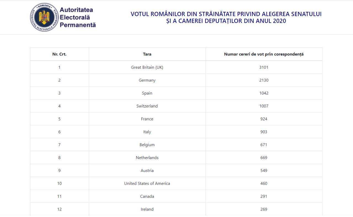The width and height of the screenshot is (353, 217).
Task: Click the 2130 requests value for Germany
Action: 264,80
